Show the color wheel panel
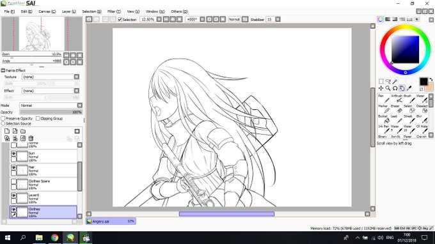 (381, 19)
